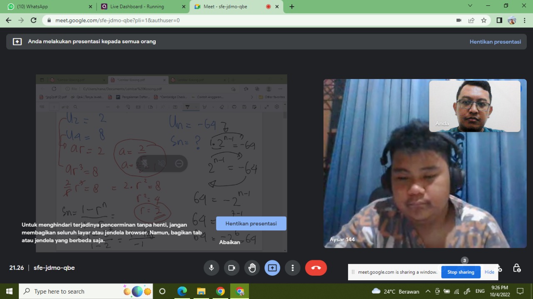Open camera permission icon in address bar

coord(459,20)
